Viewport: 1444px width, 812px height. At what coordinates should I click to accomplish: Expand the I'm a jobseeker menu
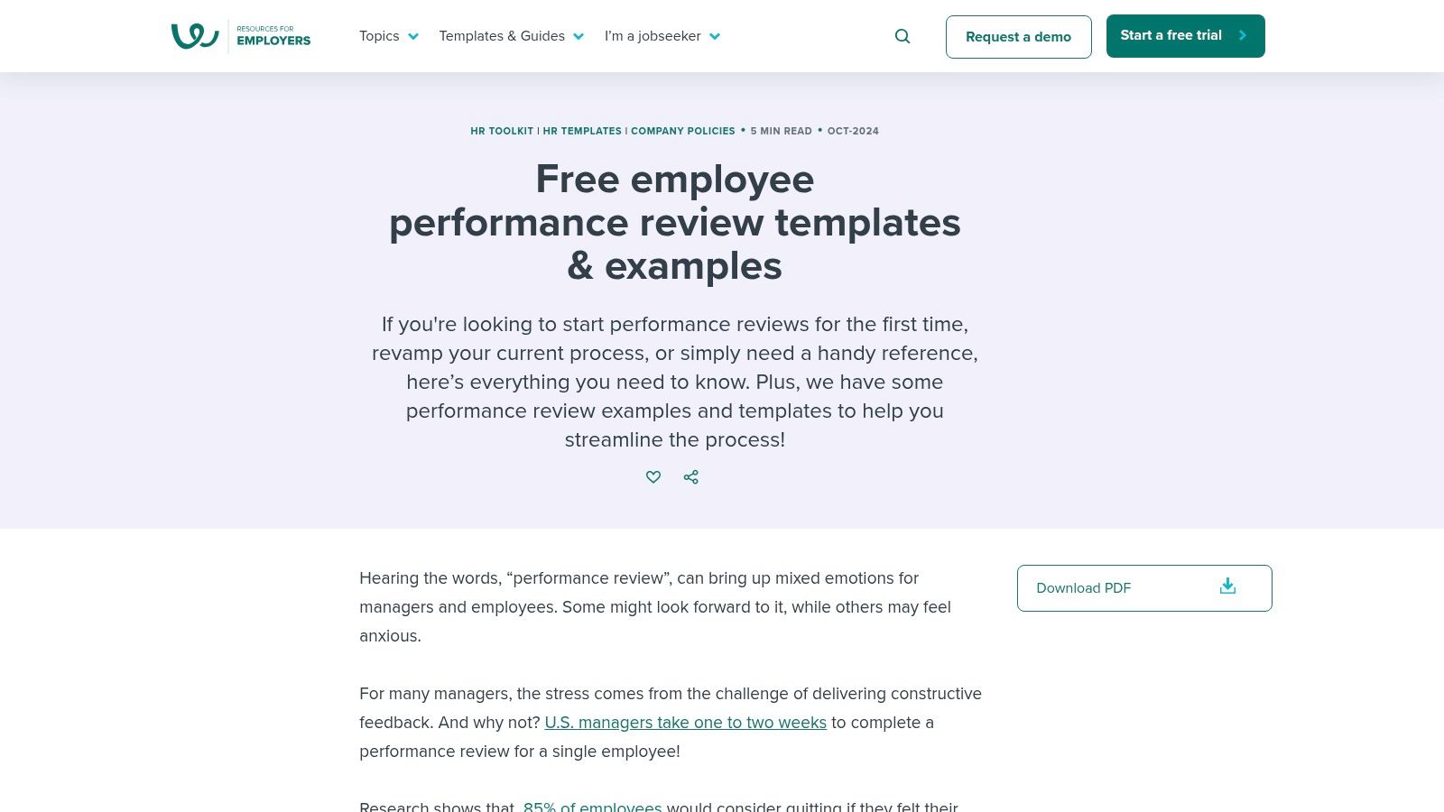(x=653, y=36)
